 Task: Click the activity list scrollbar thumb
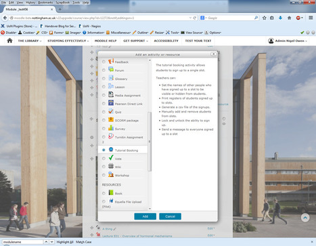point(150,142)
